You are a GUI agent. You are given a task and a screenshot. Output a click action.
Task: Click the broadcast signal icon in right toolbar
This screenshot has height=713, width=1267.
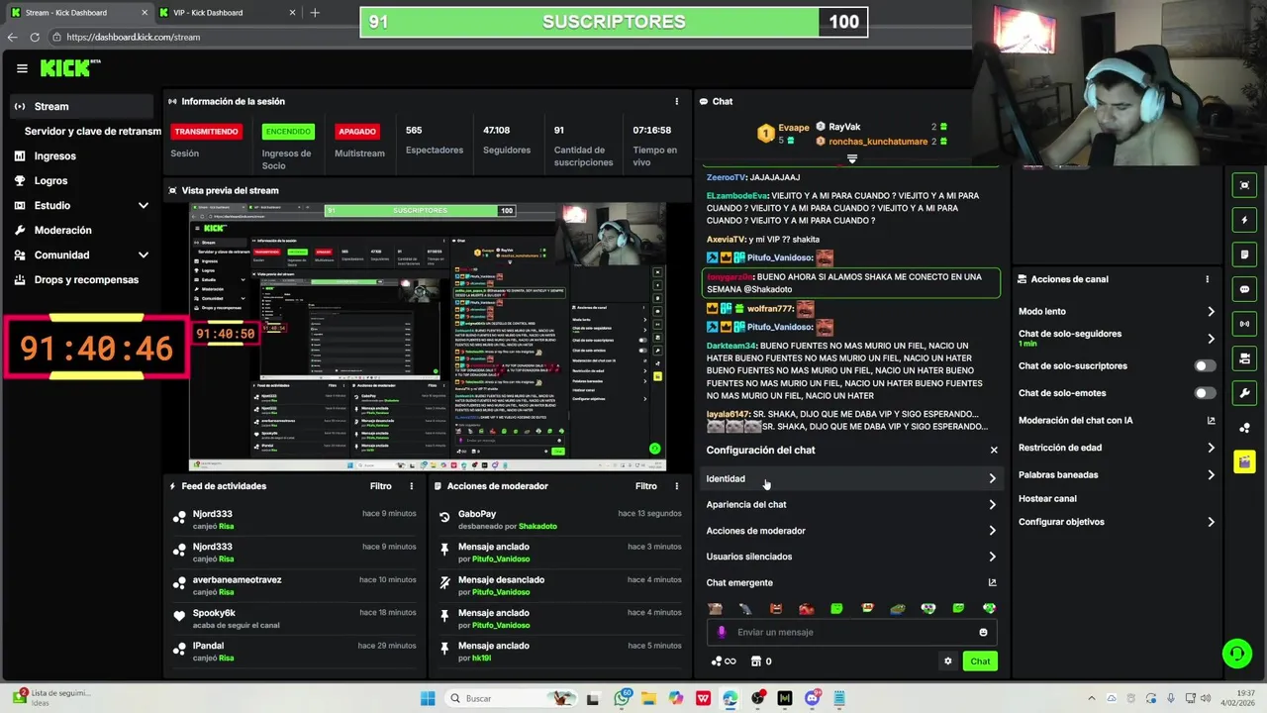(x=1244, y=324)
